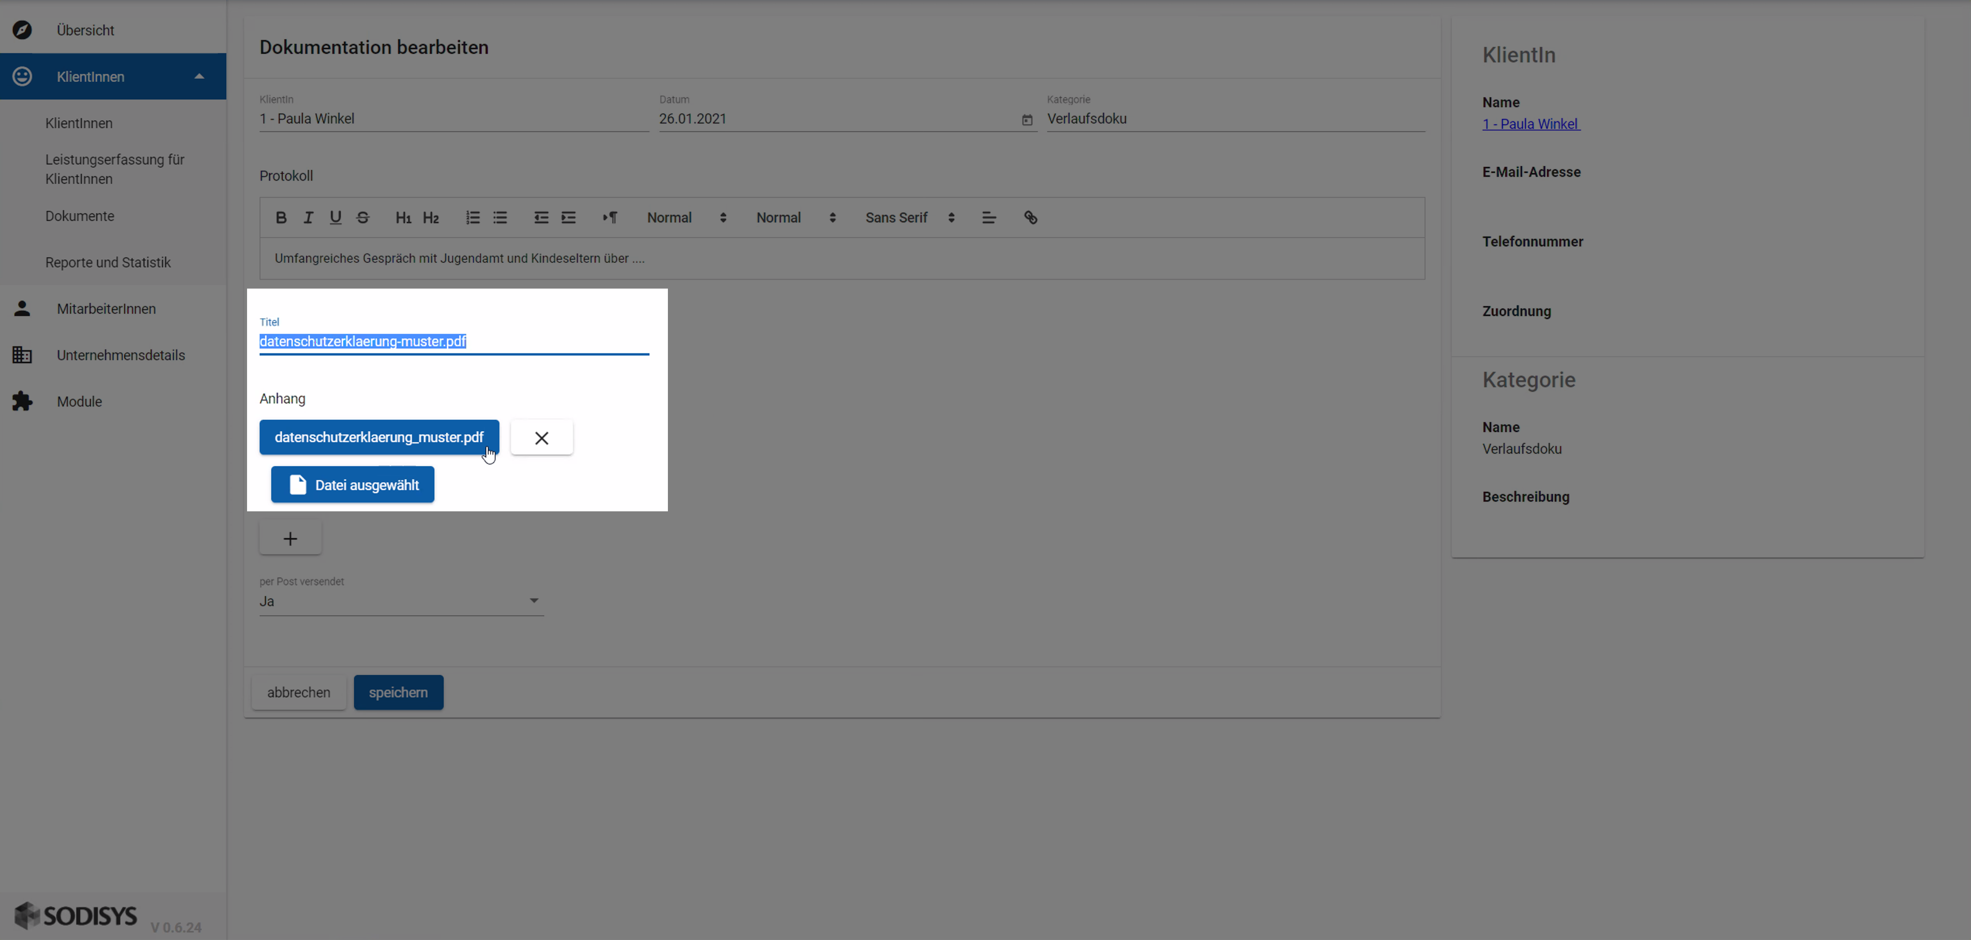Open Module in the sidebar
The width and height of the screenshot is (1971, 940).
tap(80, 401)
